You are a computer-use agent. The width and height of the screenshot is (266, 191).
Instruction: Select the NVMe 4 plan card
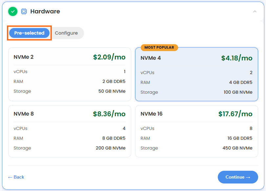point(196,74)
